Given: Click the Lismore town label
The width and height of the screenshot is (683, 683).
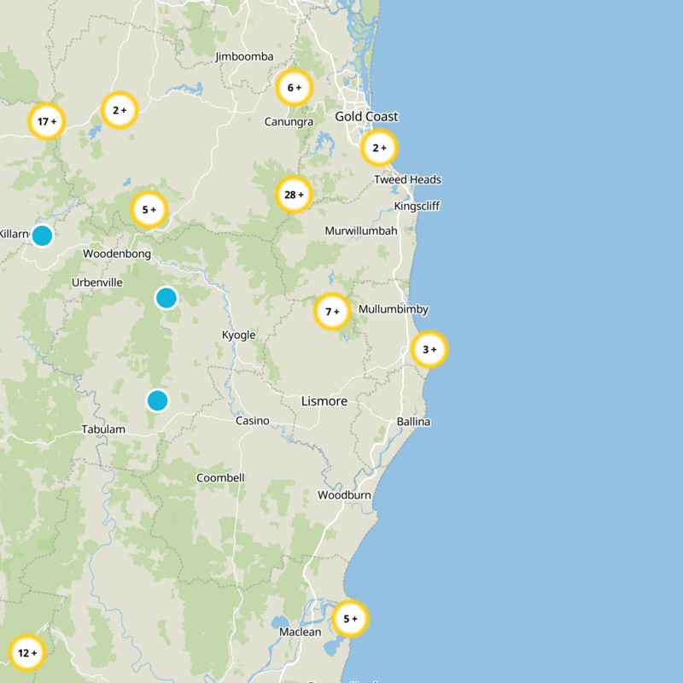Looking at the screenshot, I should click(324, 400).
